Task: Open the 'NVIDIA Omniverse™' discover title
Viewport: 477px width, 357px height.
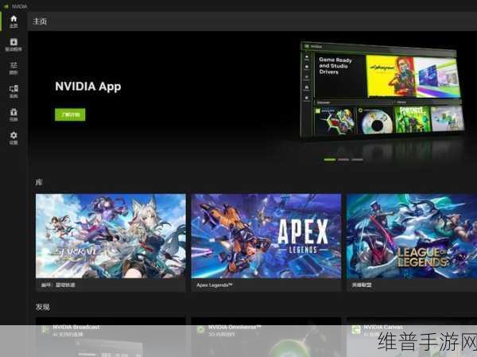Action: point(235,327)
